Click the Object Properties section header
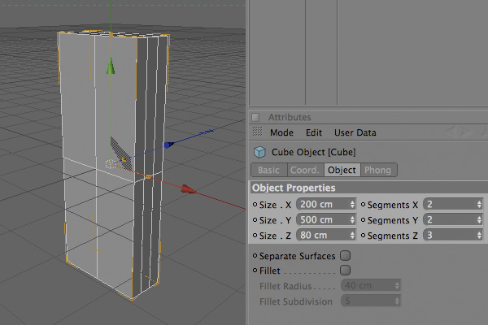 point(368,188)
